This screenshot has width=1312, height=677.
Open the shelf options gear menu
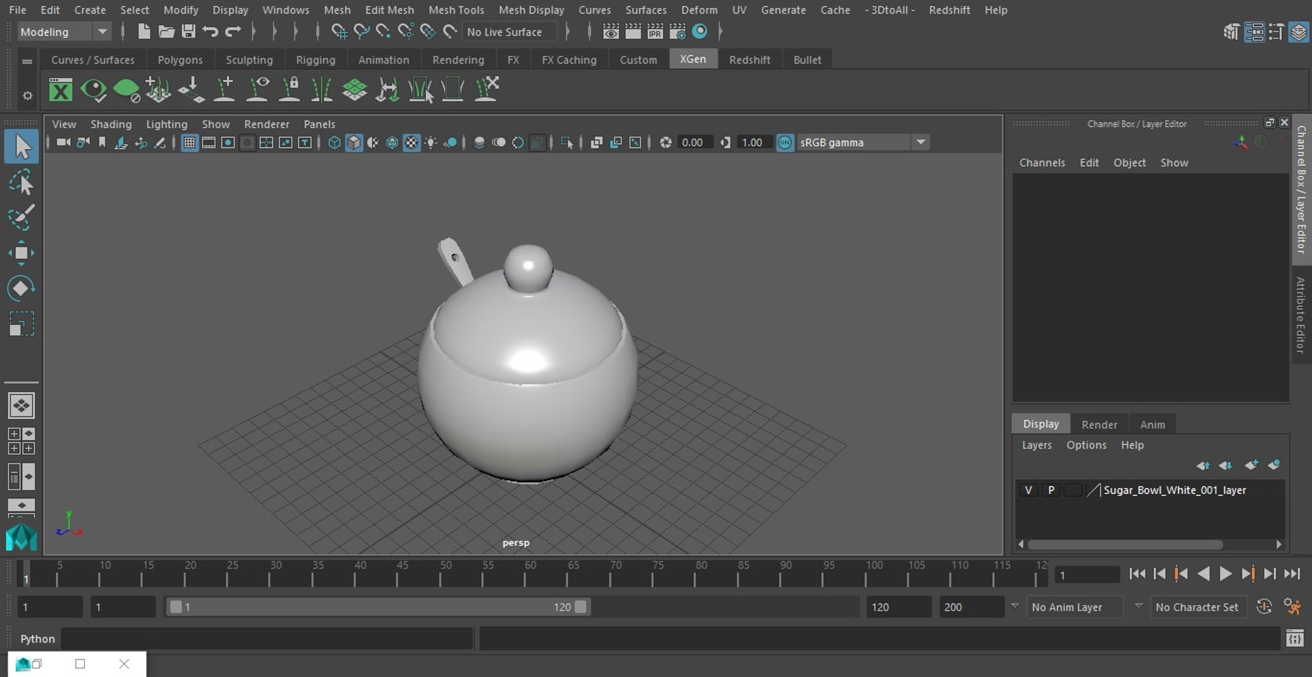27,96
